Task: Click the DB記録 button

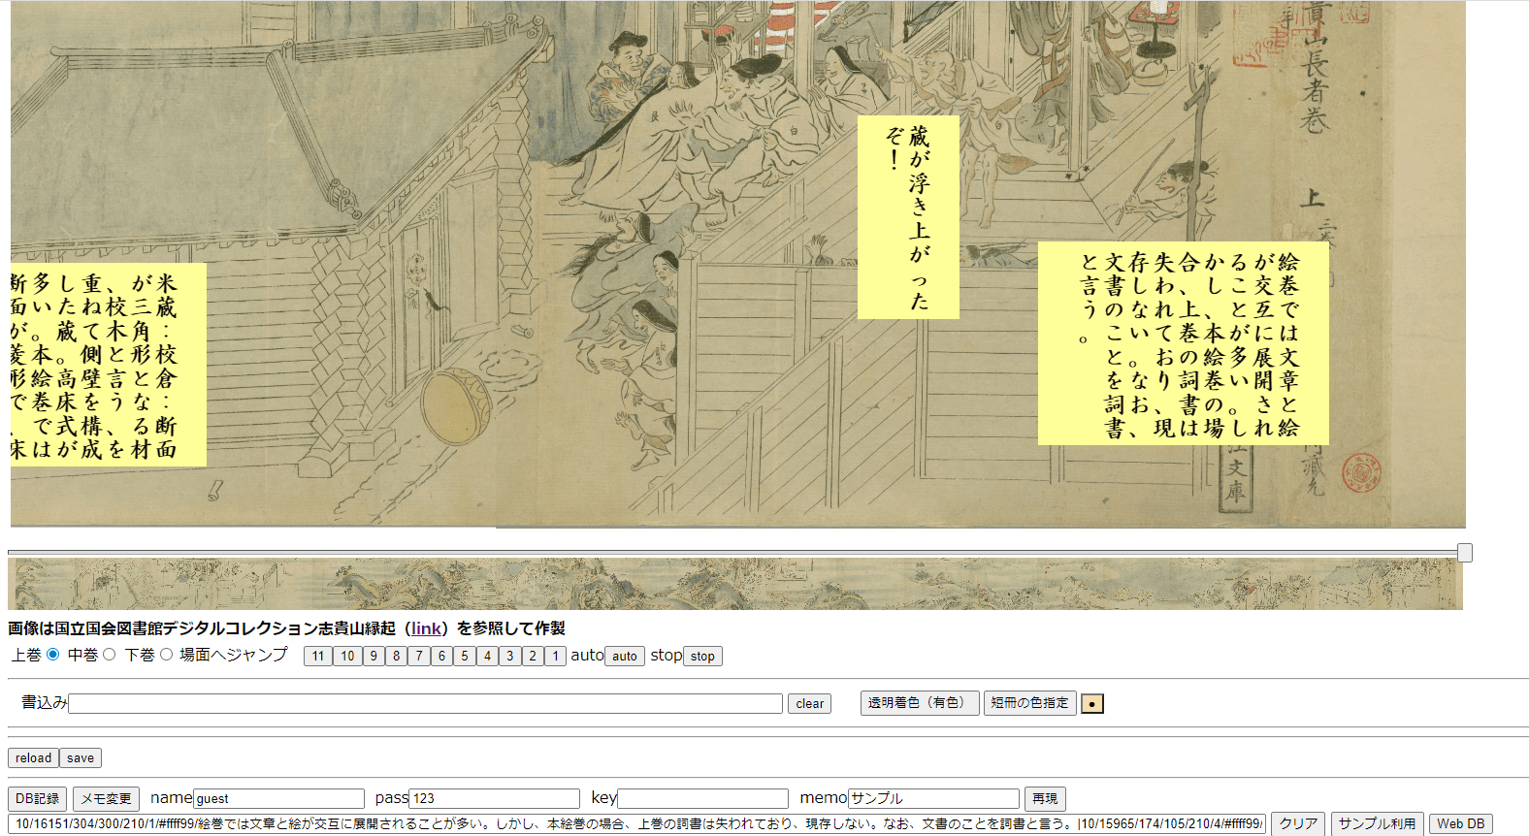Action: [x=38, y=799]
